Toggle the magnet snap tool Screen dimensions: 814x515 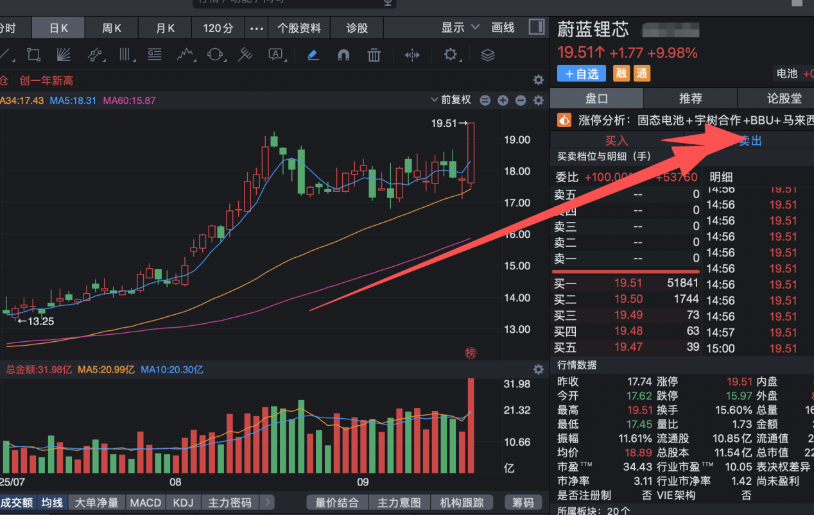[343, 55]
